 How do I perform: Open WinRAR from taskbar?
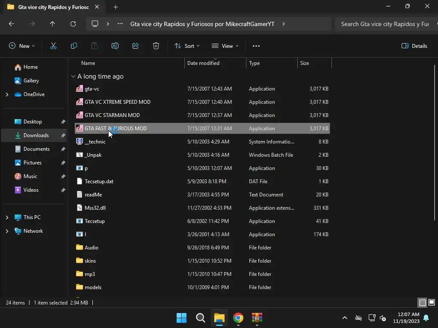257,318
